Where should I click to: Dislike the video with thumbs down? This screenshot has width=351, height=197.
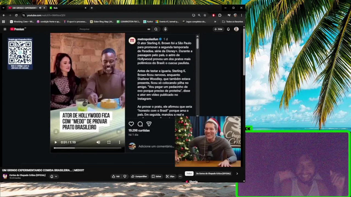click(125, 176)
